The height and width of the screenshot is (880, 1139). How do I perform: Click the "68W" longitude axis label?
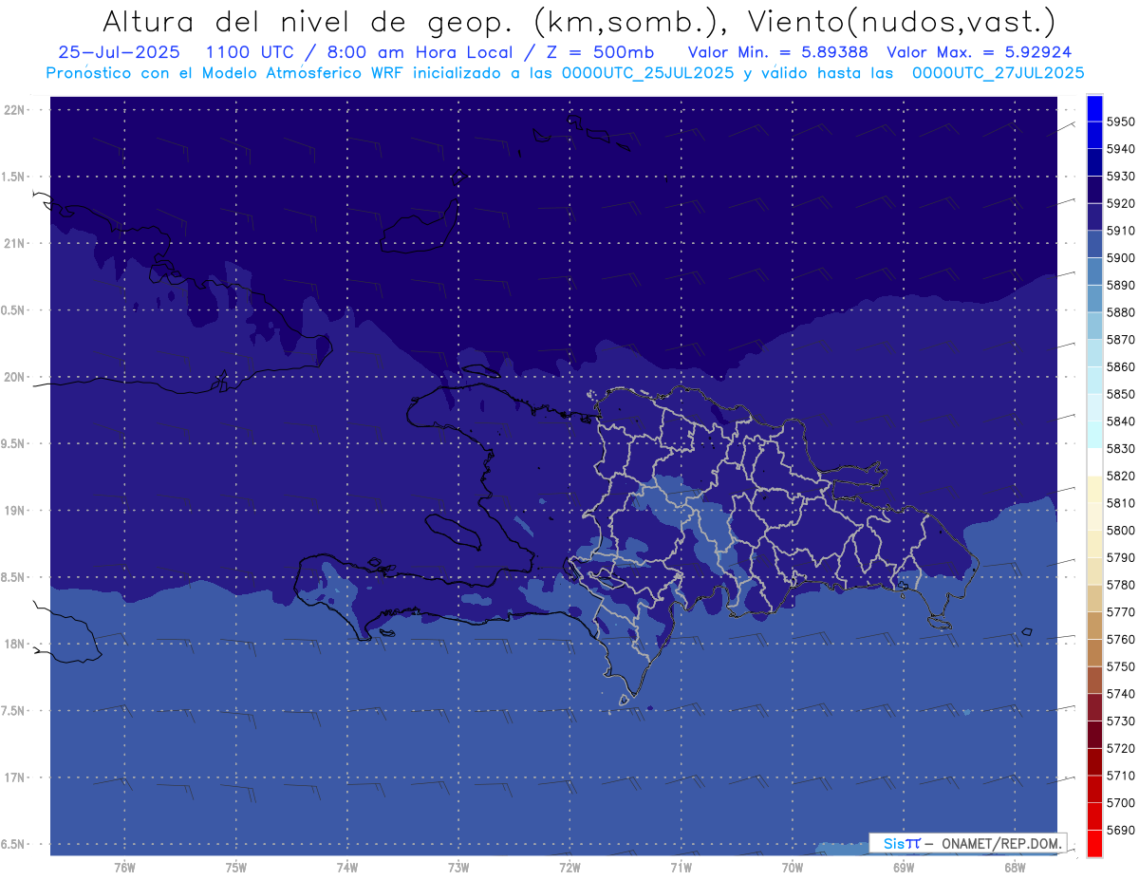(1014, 867)
